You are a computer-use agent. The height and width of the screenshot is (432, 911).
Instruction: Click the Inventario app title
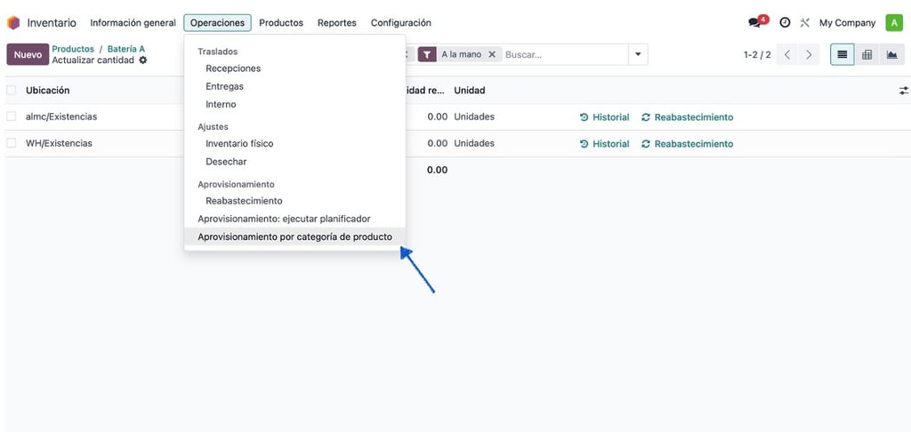52,23
